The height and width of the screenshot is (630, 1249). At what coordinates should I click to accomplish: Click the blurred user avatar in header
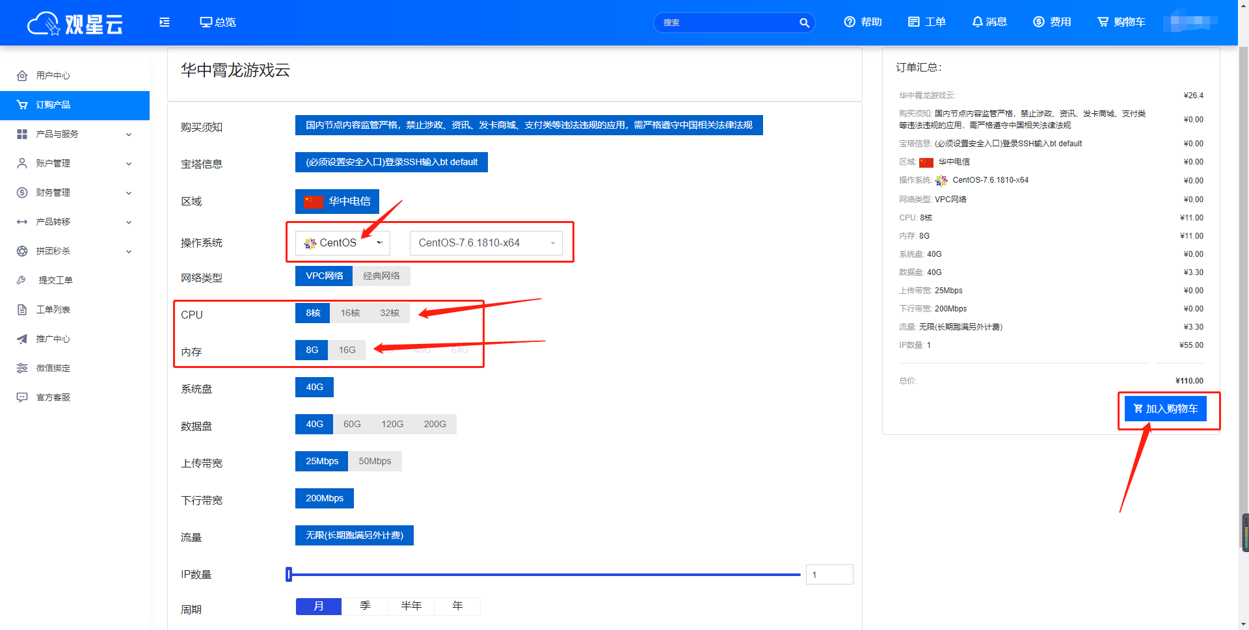point(1190,22)
